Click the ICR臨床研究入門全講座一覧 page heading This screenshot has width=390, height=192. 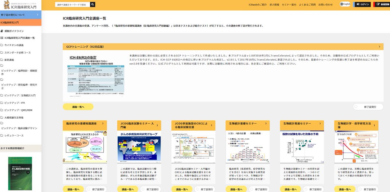[84, 18]
